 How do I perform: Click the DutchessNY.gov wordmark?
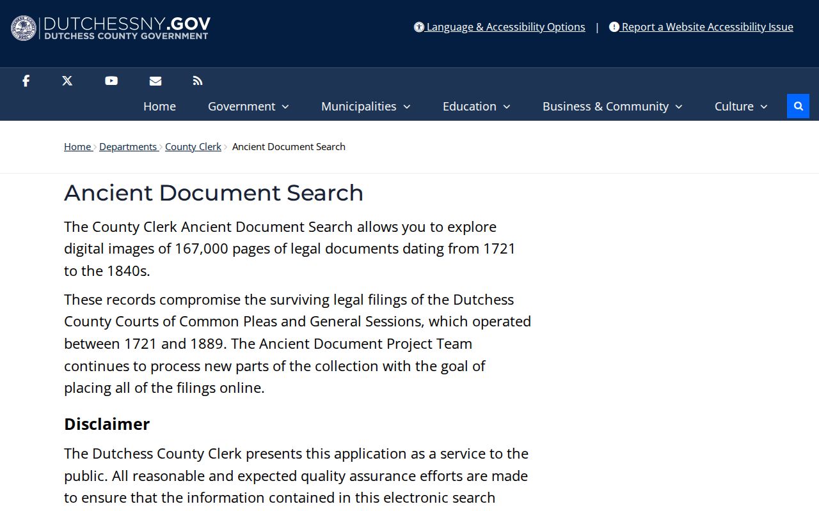pos(127,28)
